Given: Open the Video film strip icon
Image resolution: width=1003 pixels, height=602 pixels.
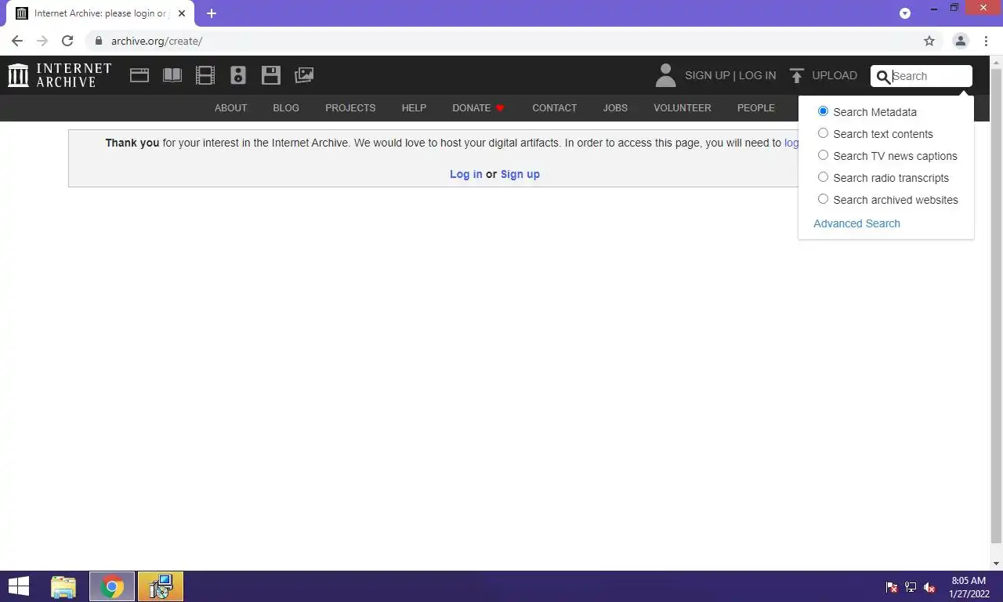Looking at the screenshot, I should (x=205, y=75).
